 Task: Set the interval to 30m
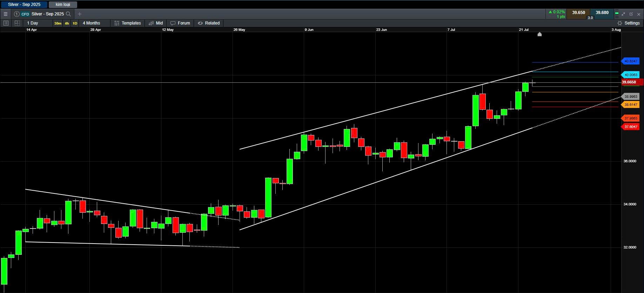point(58,23)
